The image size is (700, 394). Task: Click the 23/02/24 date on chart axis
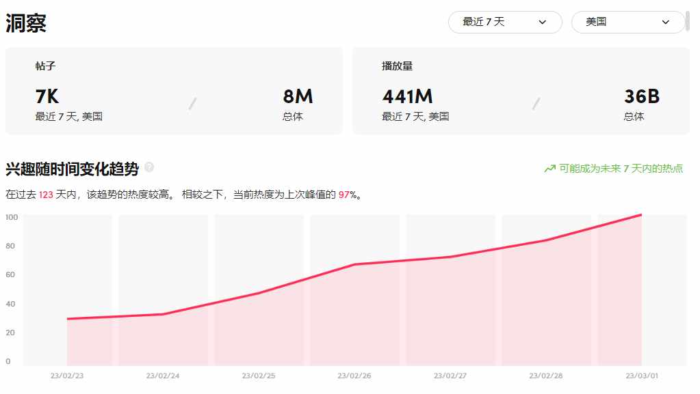(x=163, y=376)
